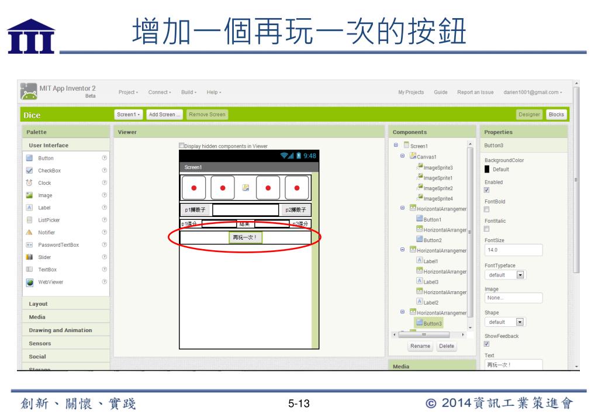Viewport: 598px width, 414px height.
Task: Choose the Clock component icon
Action: coord(29,183)
